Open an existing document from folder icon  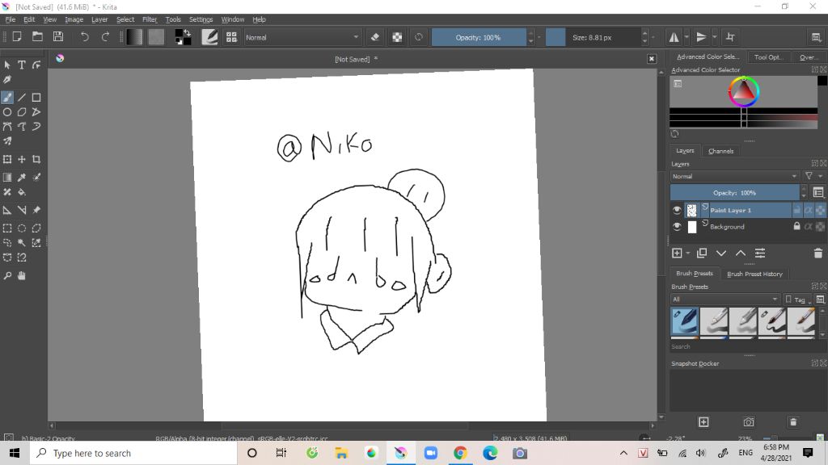pyautogui.click(x=37, y=37)
